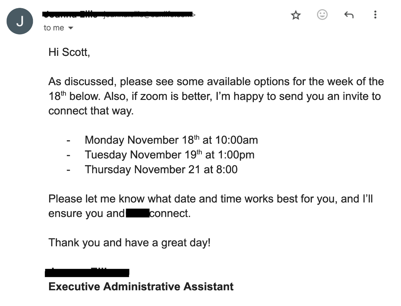Click the word "zoom" in the first paragraph
The width and height of the screenshot is (401, 306).
[149, 96]
